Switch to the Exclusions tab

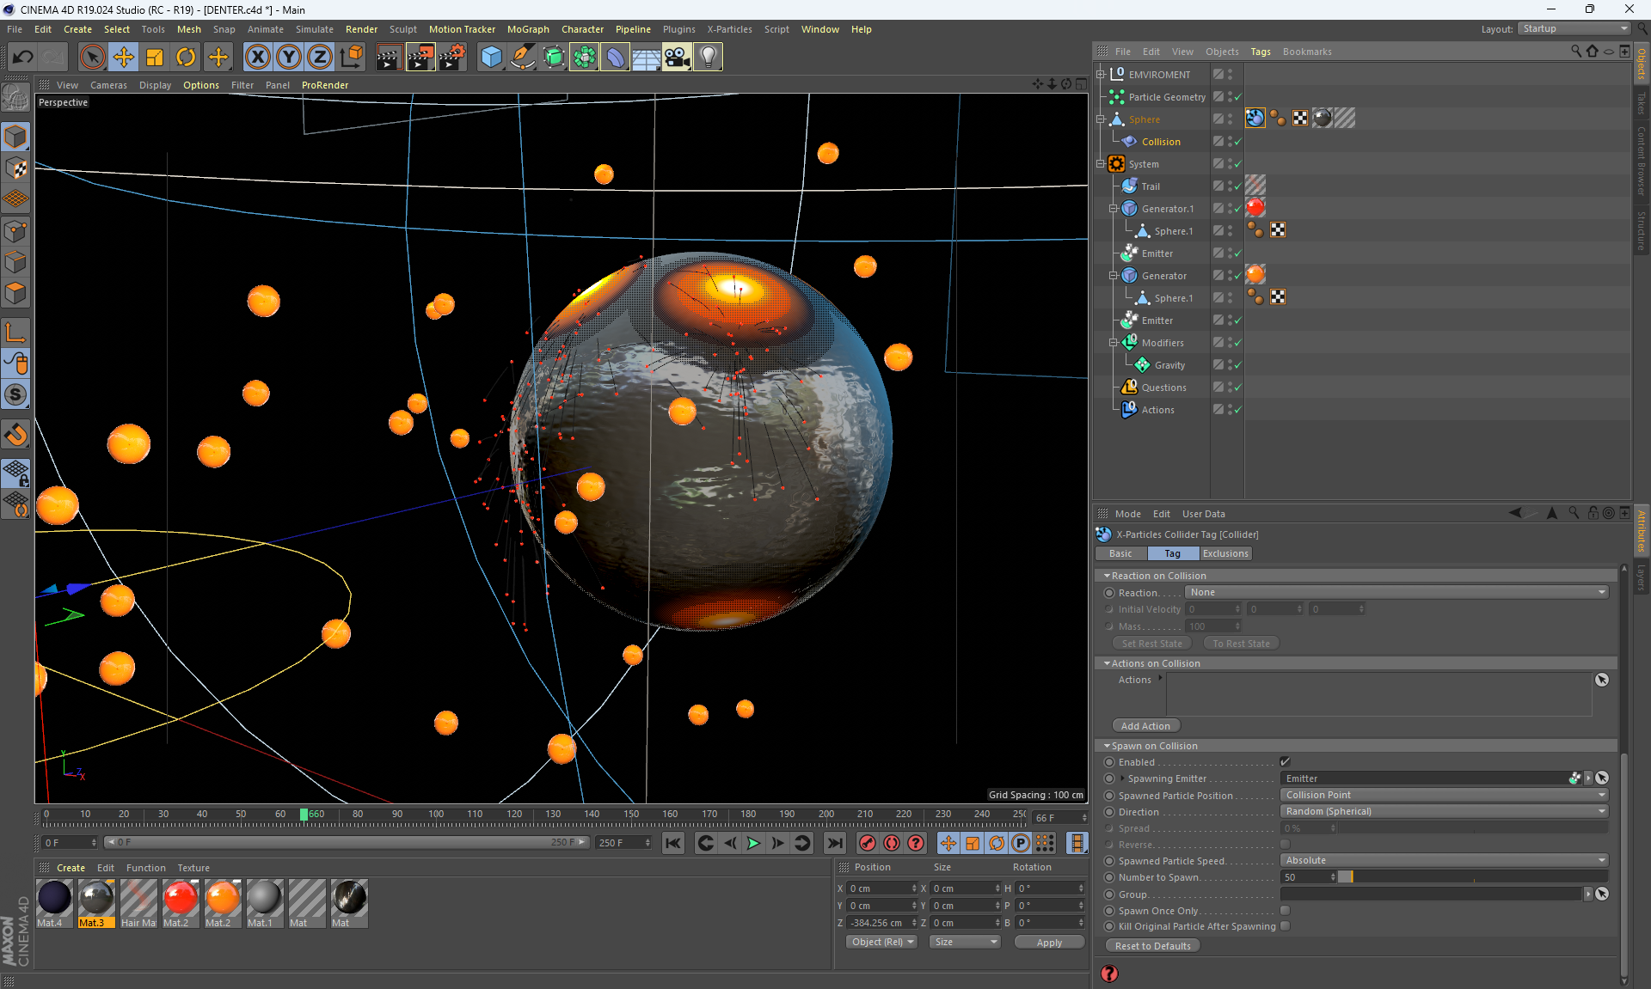click(1225, 553)
